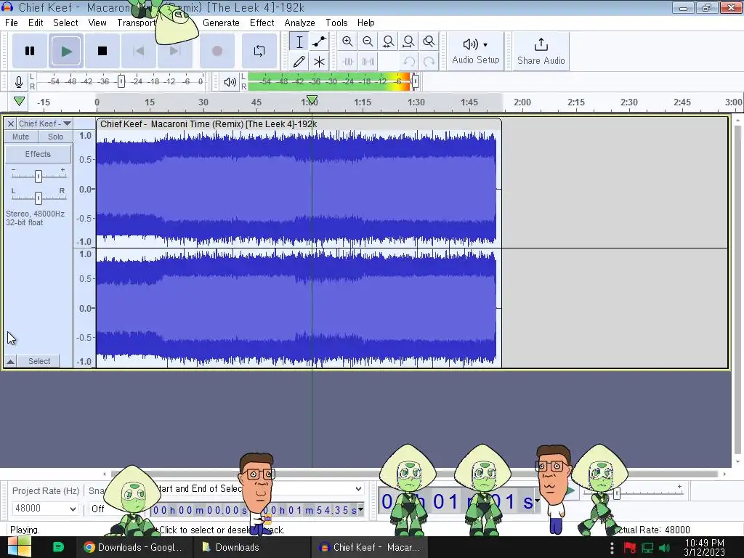
Task: Click the Undo arrow icon
Action: [x=408, y=62]
